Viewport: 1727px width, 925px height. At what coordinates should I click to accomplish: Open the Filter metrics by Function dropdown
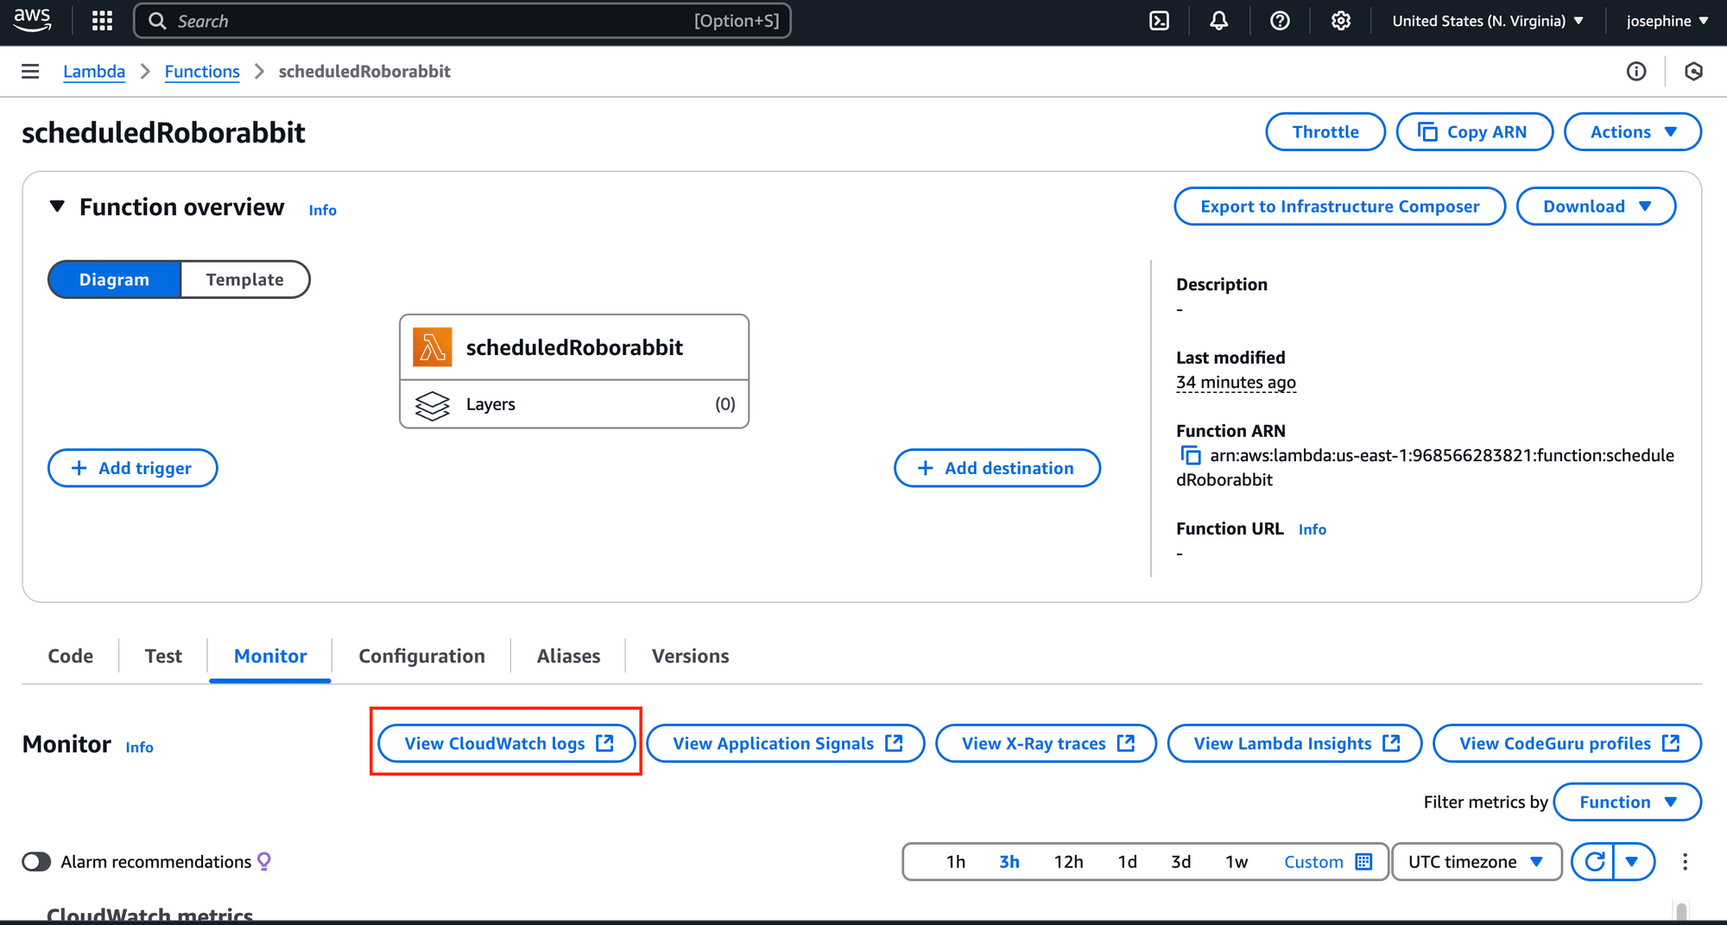(x=1627, y=801)
